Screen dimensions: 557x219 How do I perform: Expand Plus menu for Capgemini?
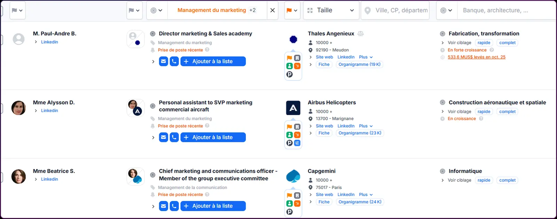point(366,195)
